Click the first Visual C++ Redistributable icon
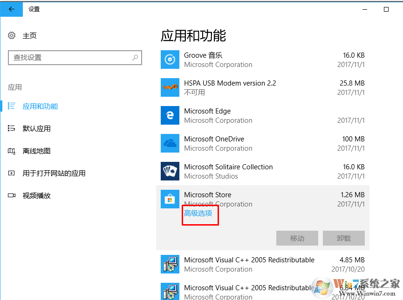 click(x=170, y=264)
